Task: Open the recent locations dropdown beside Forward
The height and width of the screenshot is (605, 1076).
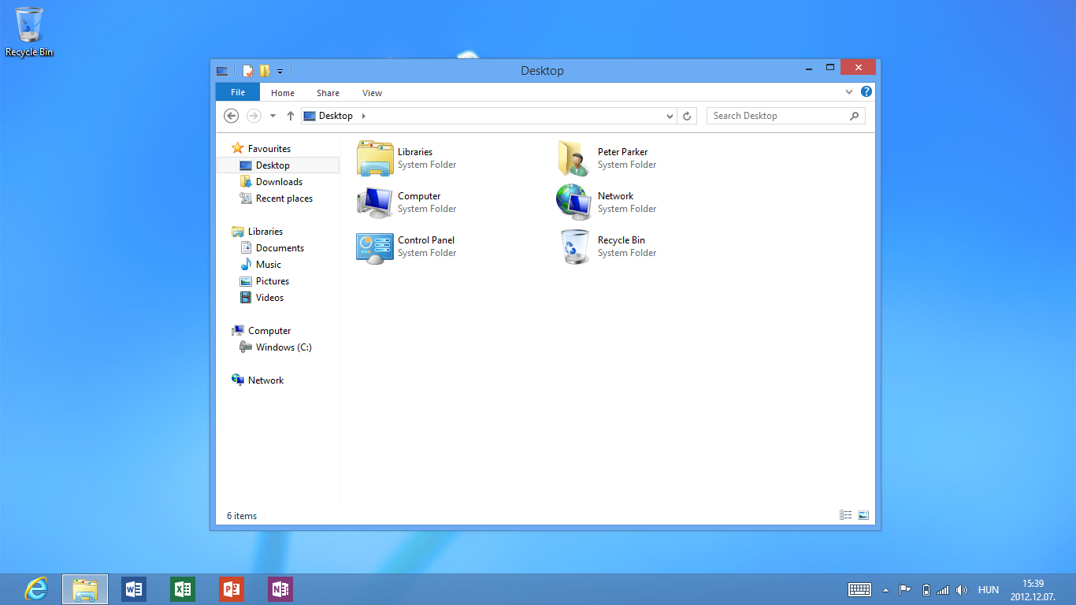Action: 273,116
